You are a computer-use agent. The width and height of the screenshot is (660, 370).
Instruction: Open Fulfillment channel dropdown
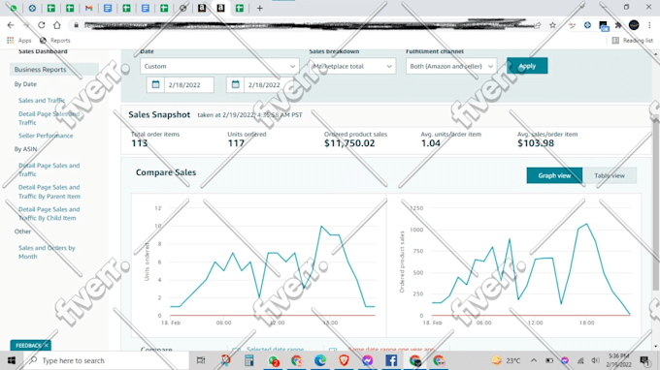pyautogui.click(x=451, y=67)
